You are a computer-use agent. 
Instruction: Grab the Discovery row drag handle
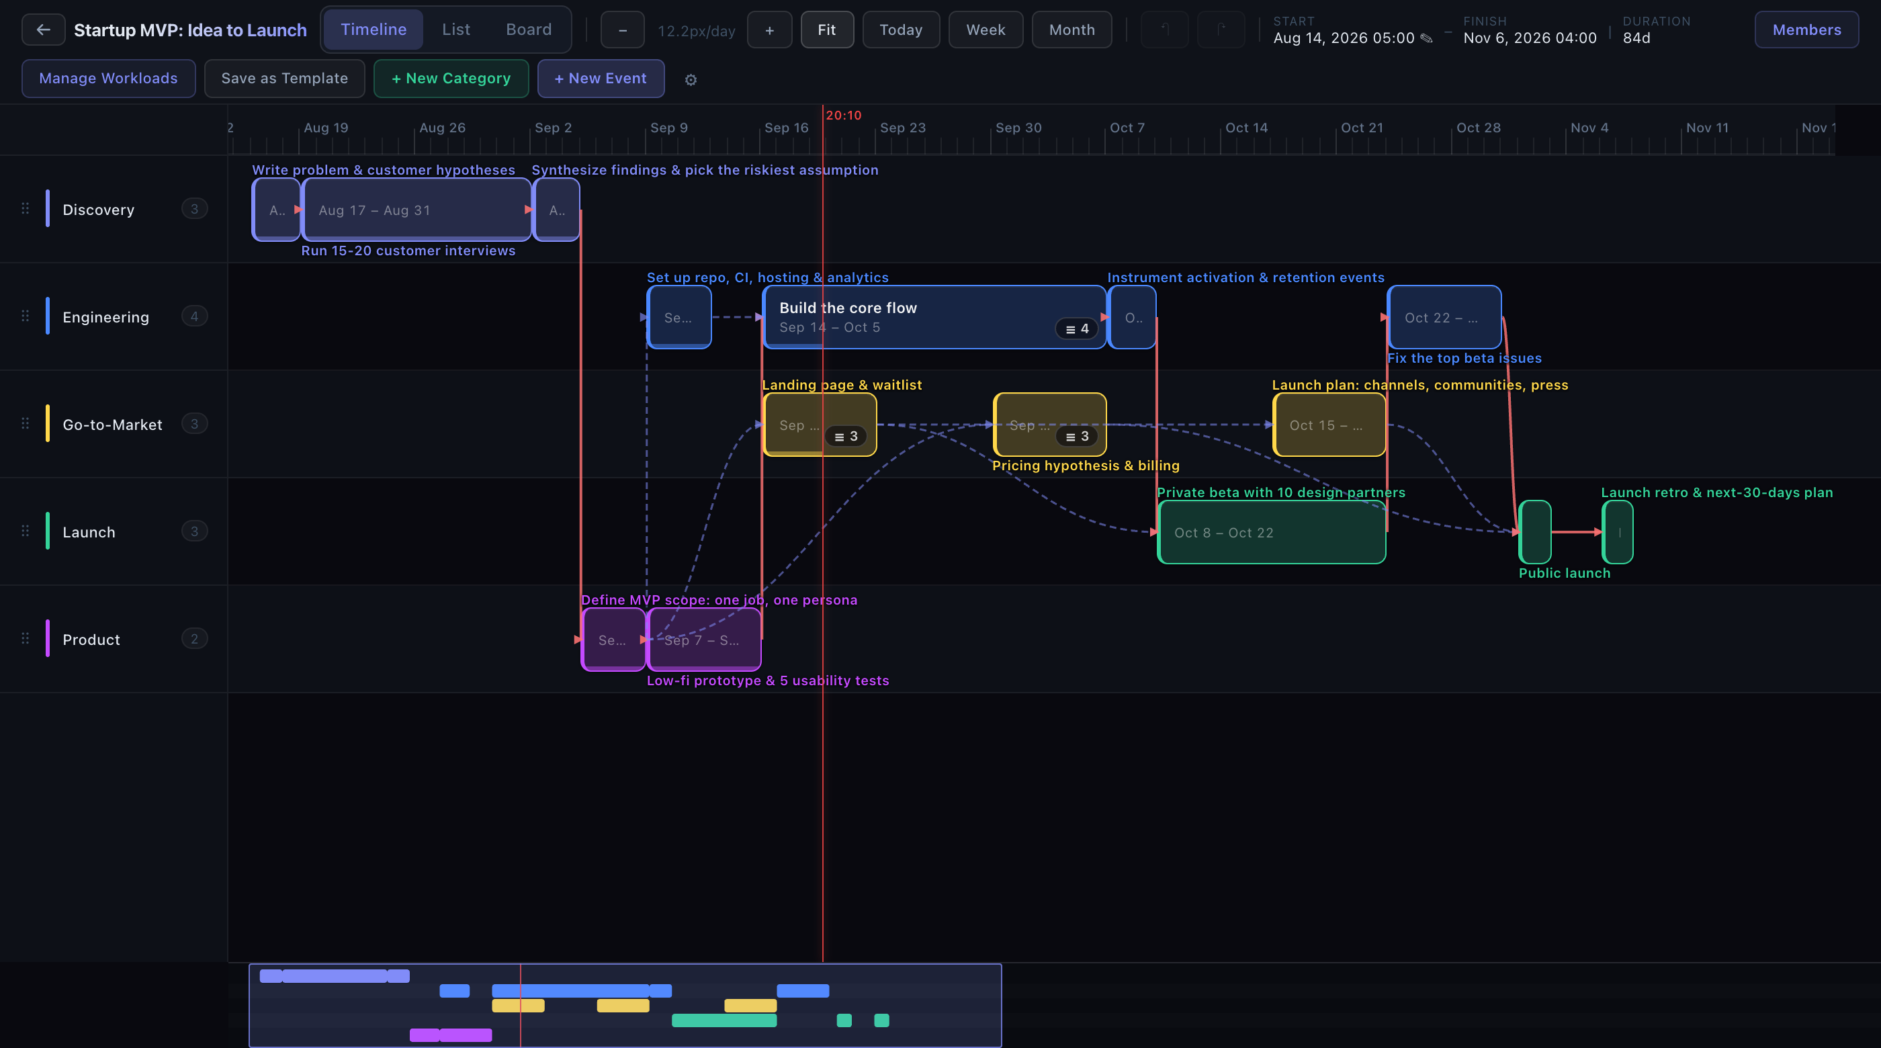click(x=26, y=209)
